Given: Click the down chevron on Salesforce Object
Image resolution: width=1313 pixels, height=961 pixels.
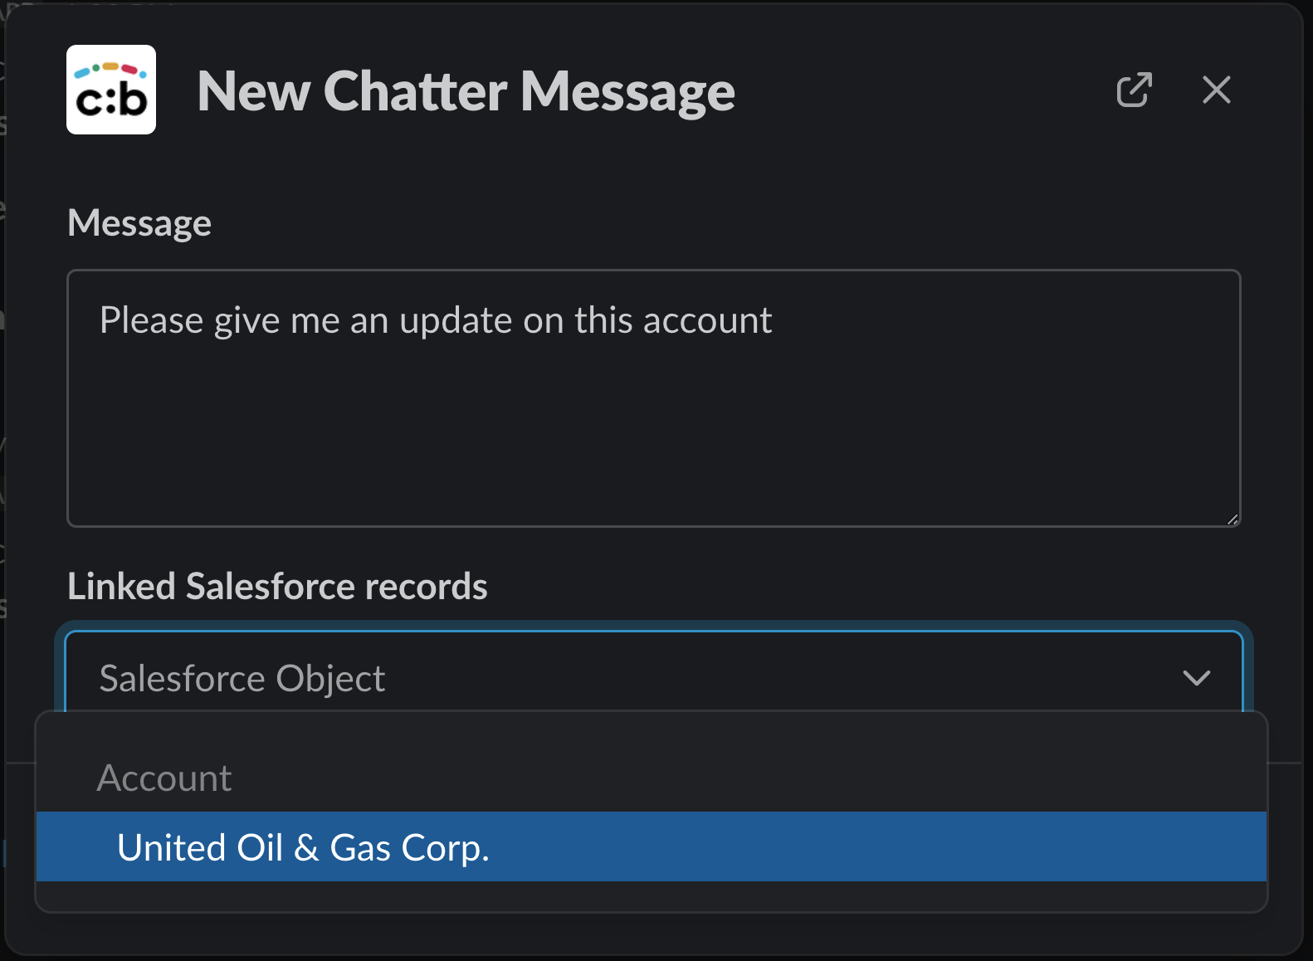Looking at the screenshot, I should click(1196, 678).
